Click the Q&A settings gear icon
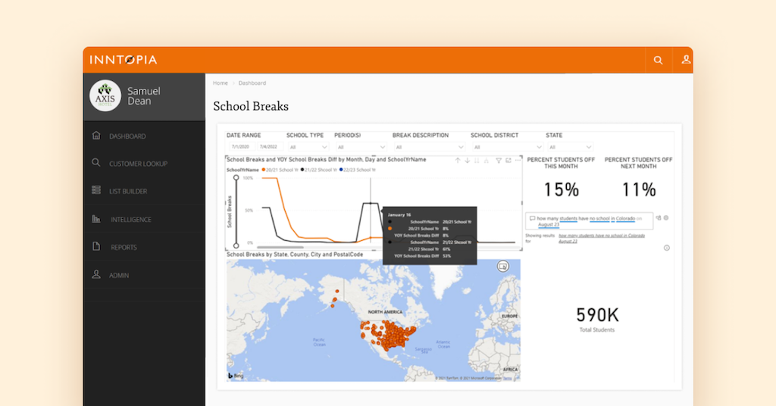Image resolution: width=776 pixels, height=406 pixels. [666, 218]
